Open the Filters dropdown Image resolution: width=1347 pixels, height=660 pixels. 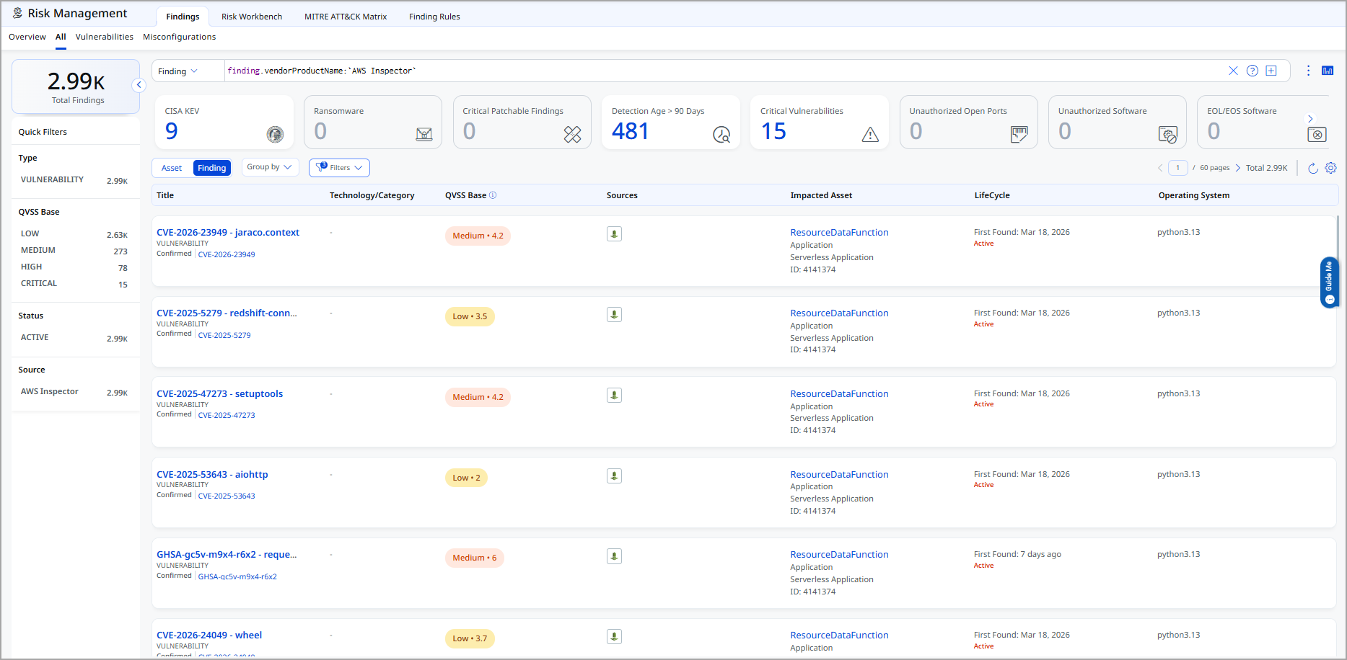point(339,168)
